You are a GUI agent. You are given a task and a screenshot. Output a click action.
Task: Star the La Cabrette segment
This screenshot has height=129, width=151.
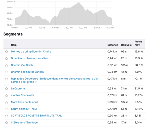[7, 89]
